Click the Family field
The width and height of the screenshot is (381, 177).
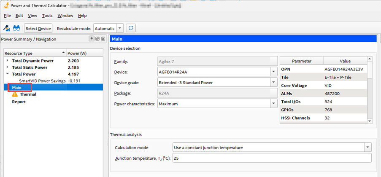(217, 62)
